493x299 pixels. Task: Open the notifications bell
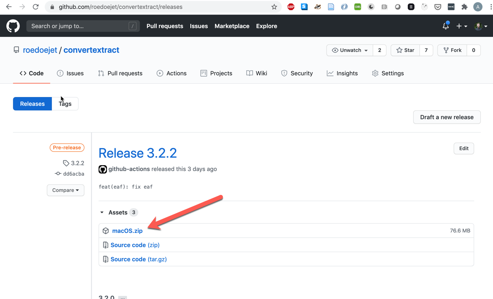coord(445,26)
